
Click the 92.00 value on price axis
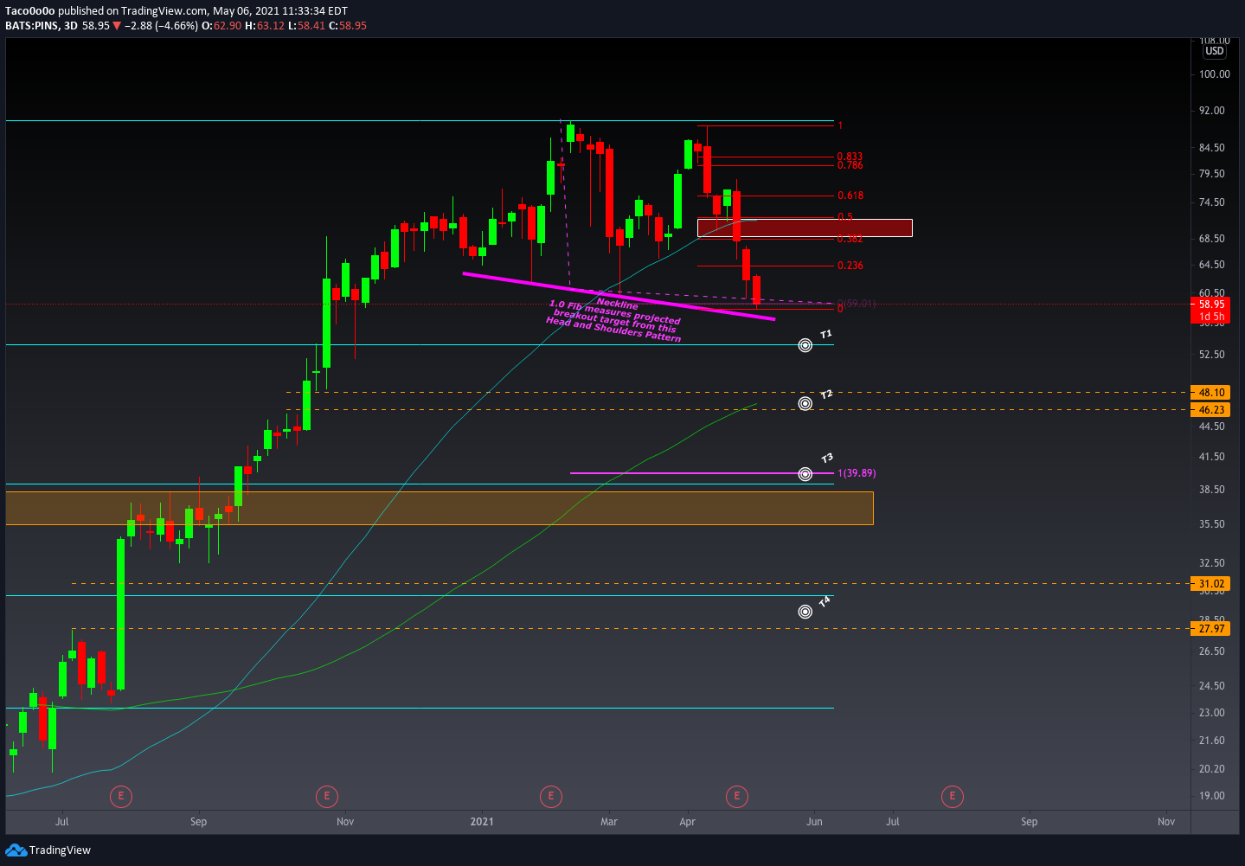click(1212, 111)
